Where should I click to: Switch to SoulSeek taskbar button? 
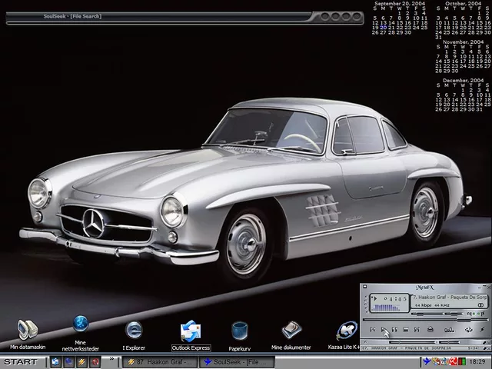(x=237, y=362)
